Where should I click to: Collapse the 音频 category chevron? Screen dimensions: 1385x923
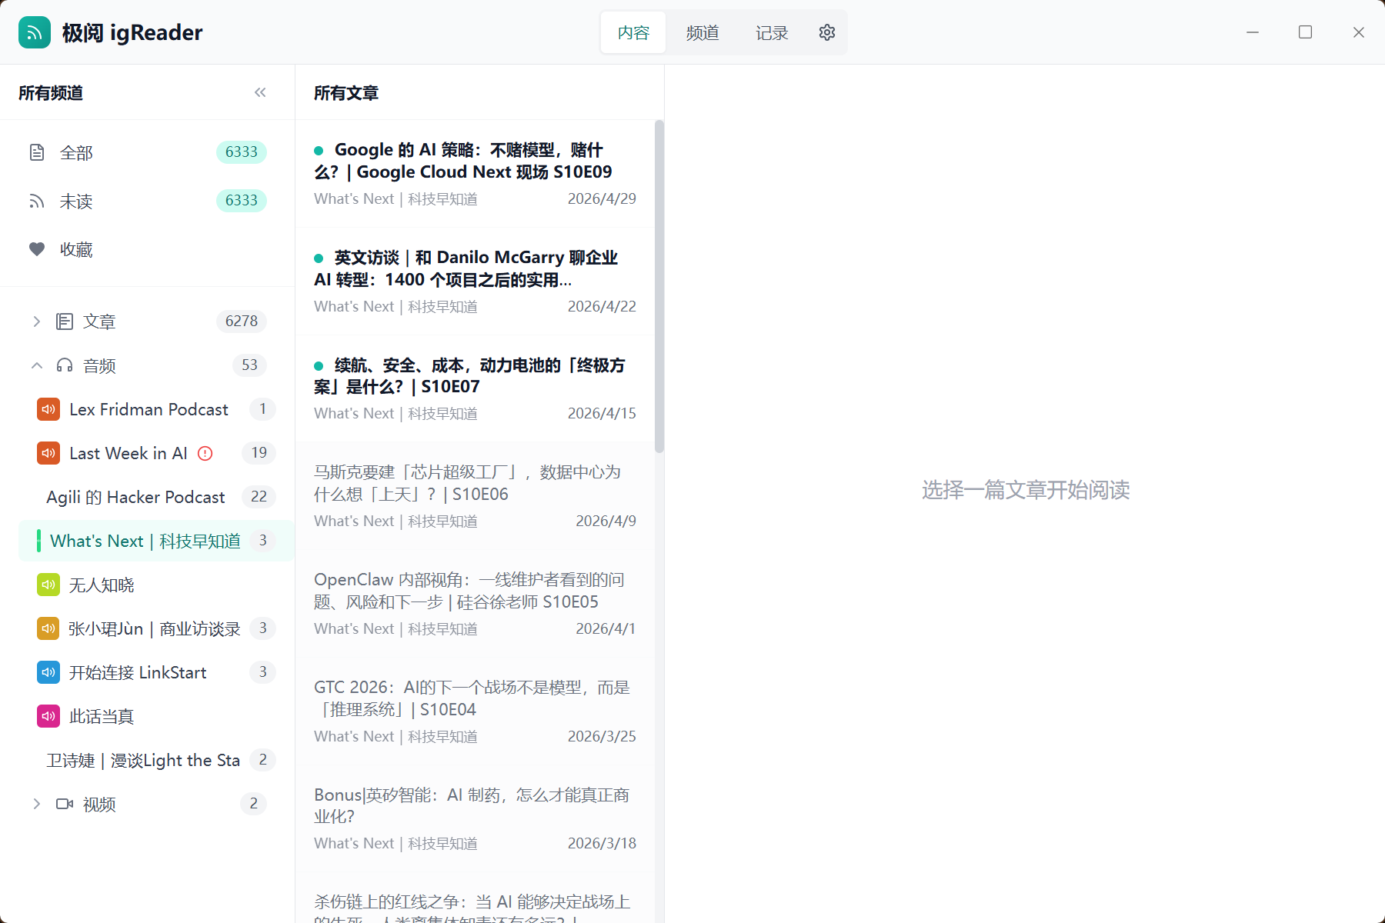(x=37, y=365)
